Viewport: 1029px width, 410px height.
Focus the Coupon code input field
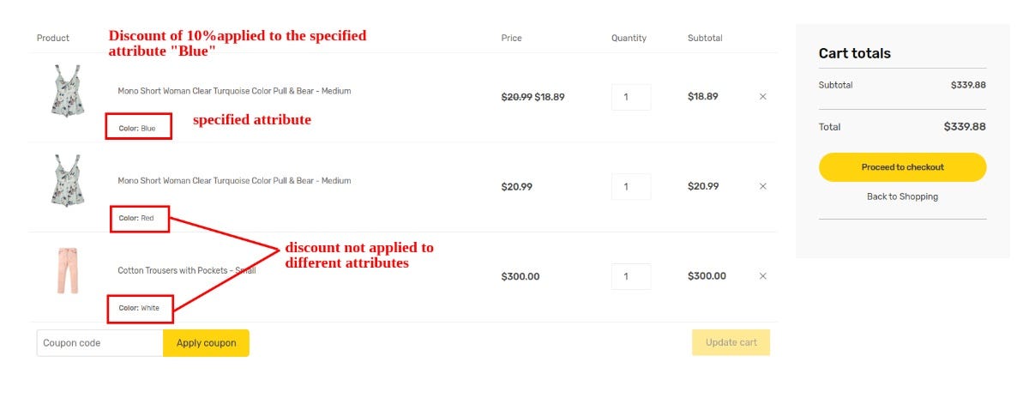click(x=99, y=343)
